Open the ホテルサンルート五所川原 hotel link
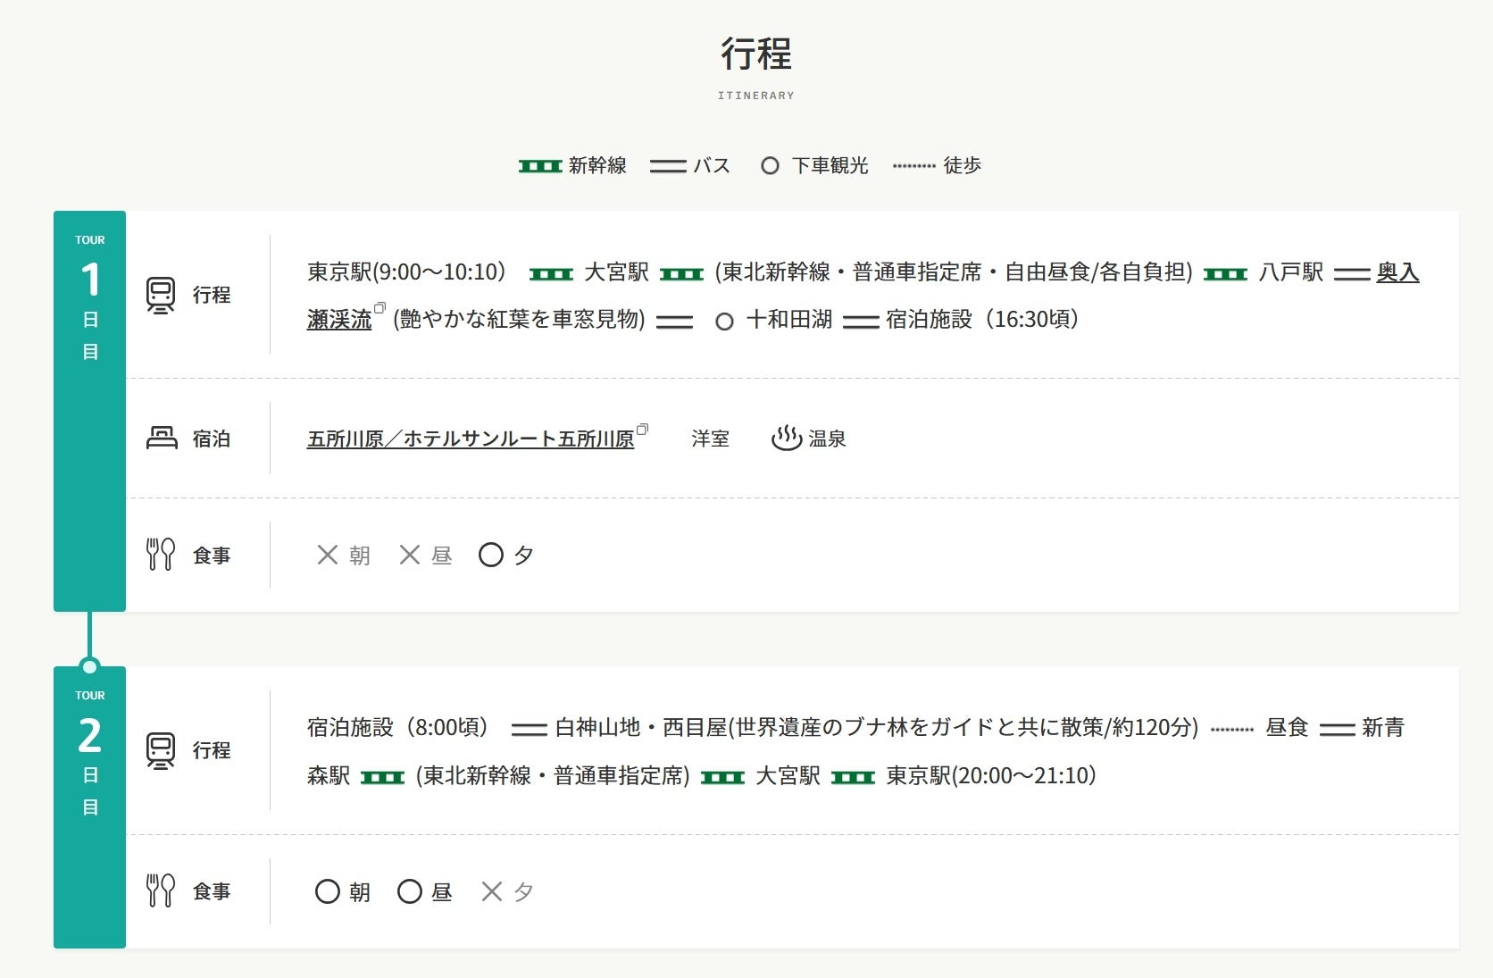Screen dimensions: 1493x978 471,439
